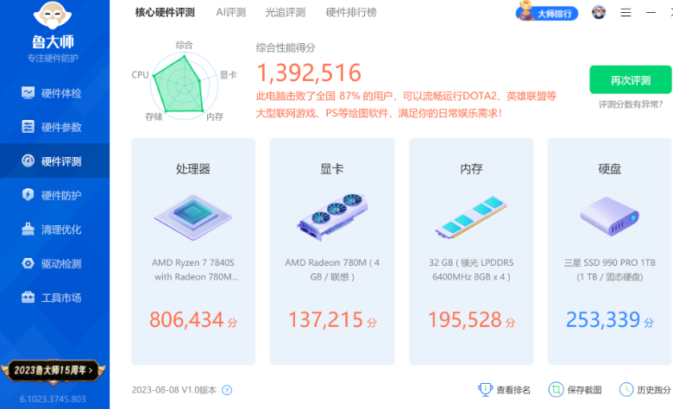This screenshot has width=673, height=409.
Task: Click the 再次评测 button
Action: coord(630,80)
